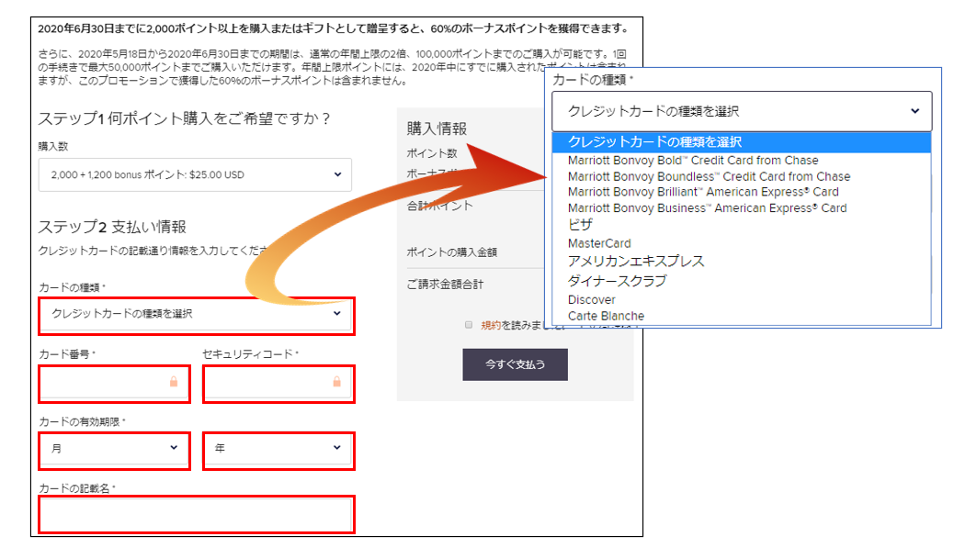The width and height of the screenshot is (954, 548).
Task: Open the カードの種類 dropdown in the payment form
Action: coord(197,314)
